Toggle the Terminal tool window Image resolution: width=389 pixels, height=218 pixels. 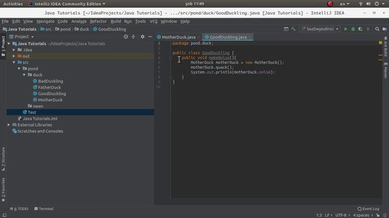pyautogui.click(x=44, y=209)
